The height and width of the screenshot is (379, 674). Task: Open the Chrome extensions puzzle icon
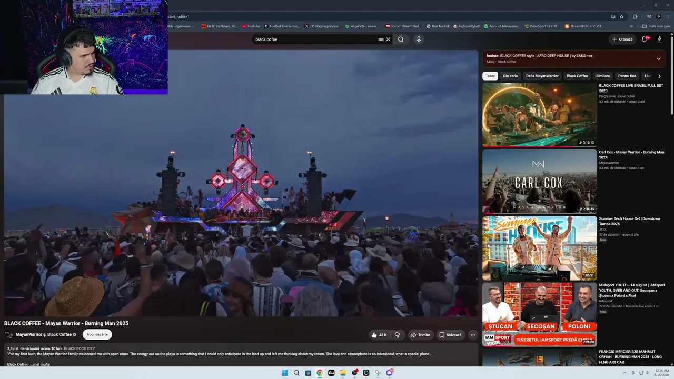tap(635, 16)
